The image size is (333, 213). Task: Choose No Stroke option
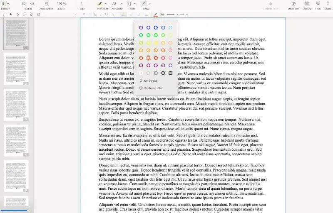(x=149, y=81)
